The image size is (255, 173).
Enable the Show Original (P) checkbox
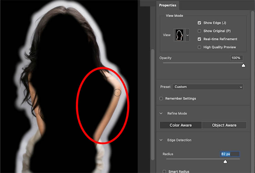[199, 31]
